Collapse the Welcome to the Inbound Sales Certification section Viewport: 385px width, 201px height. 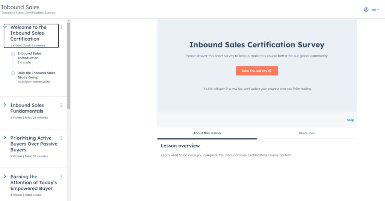[x=5, y=27]
